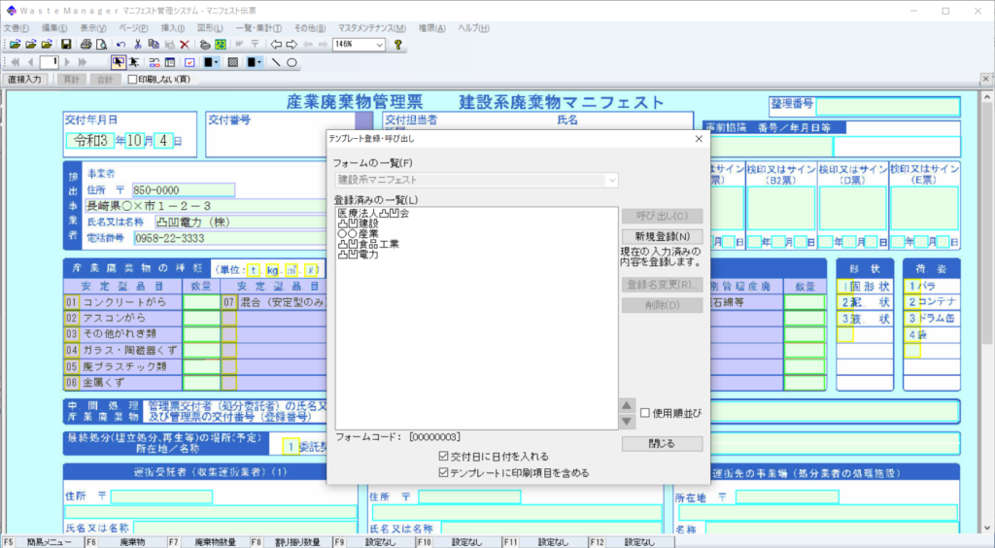Open the フォームの一覧 combo box
This screenshot has height=548, width=995.
pos(476,180)
